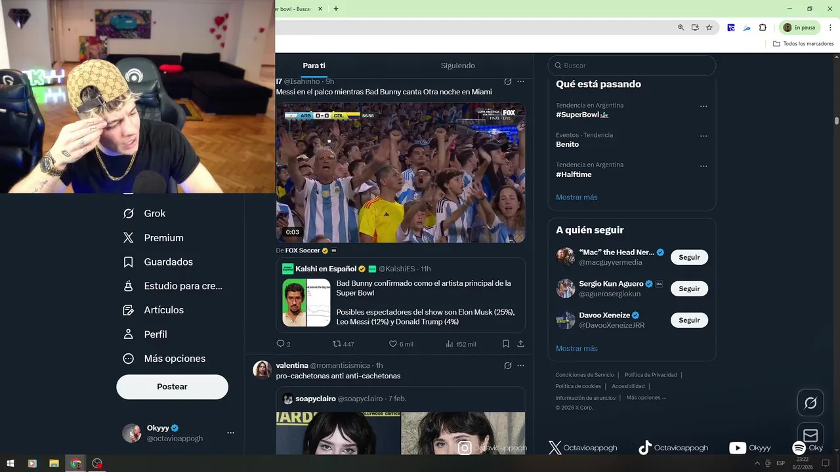Follow "Mac" the Head Nerd account
This screenshot has height=472, width=840.
point(689,258)
